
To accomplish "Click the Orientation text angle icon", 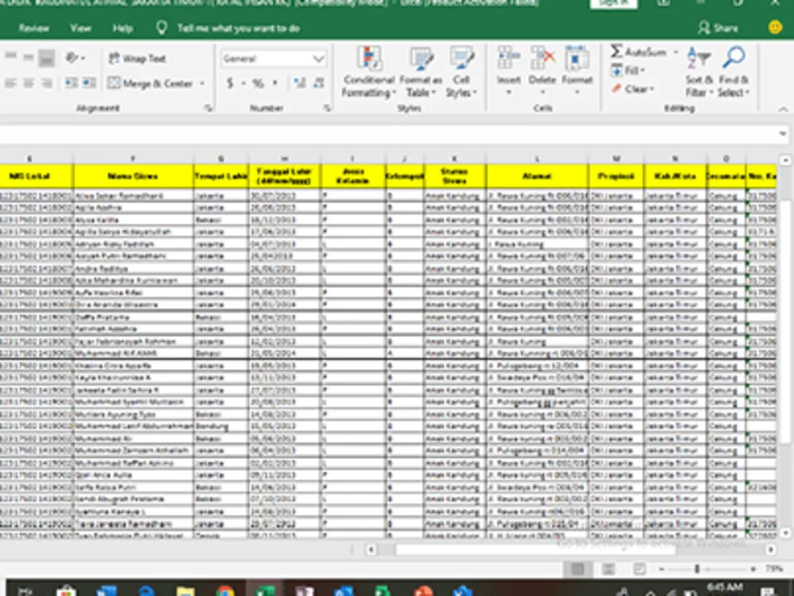I will click(x=73, y=58).
